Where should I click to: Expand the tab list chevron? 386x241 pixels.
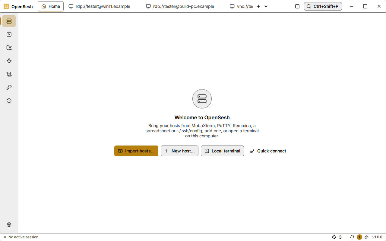click(266, 6)
